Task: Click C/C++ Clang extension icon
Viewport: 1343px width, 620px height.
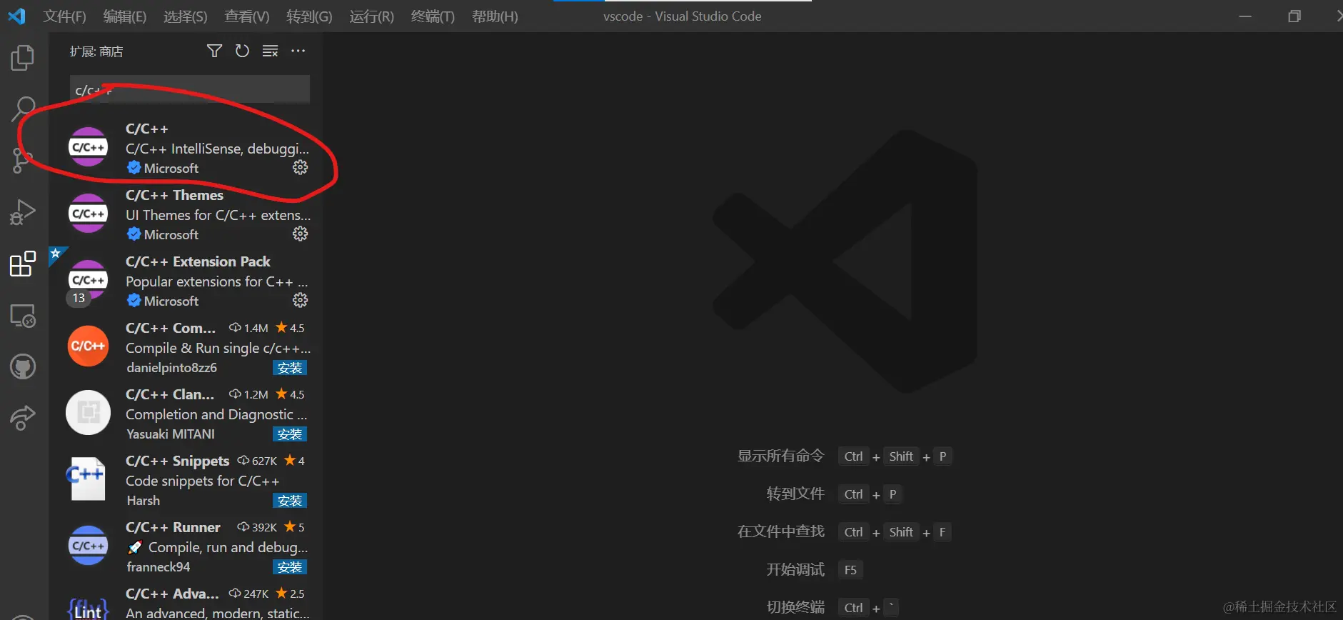Action: click(x=88, y=413)
